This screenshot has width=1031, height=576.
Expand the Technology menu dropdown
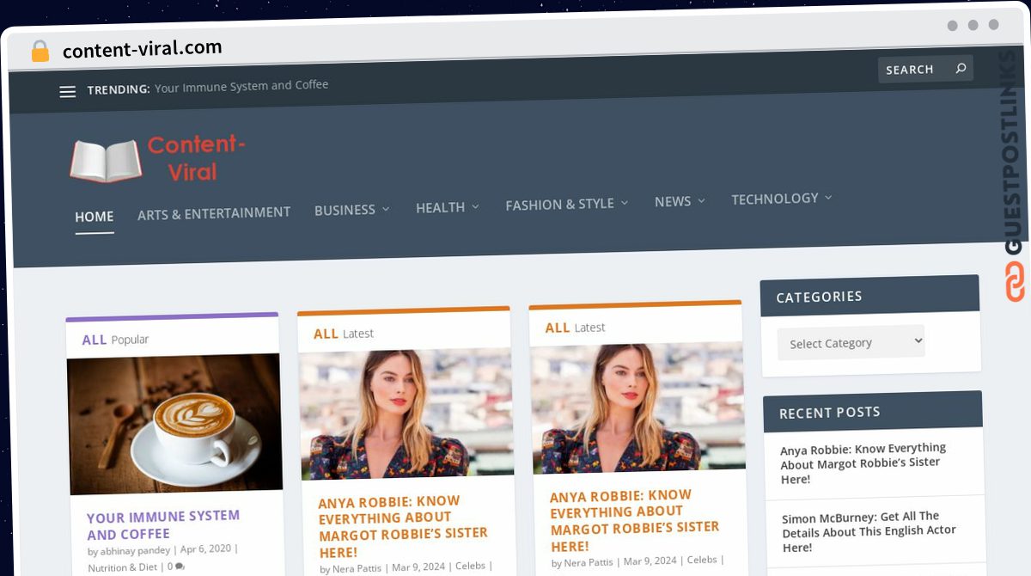(781, 199)
